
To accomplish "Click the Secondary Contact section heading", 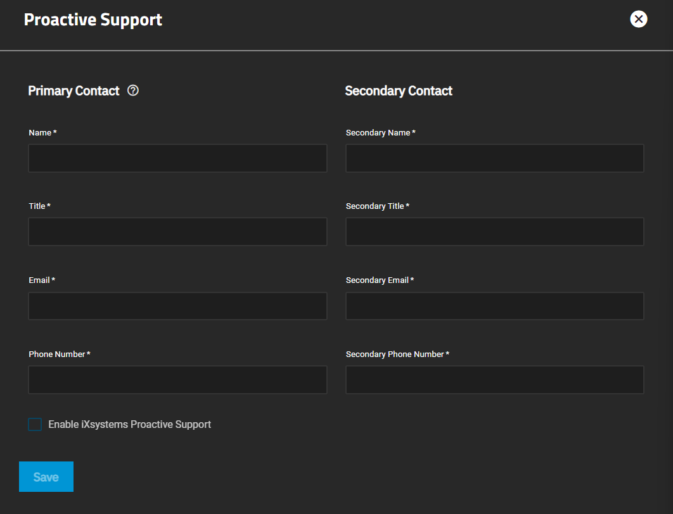I will (399, 91).
